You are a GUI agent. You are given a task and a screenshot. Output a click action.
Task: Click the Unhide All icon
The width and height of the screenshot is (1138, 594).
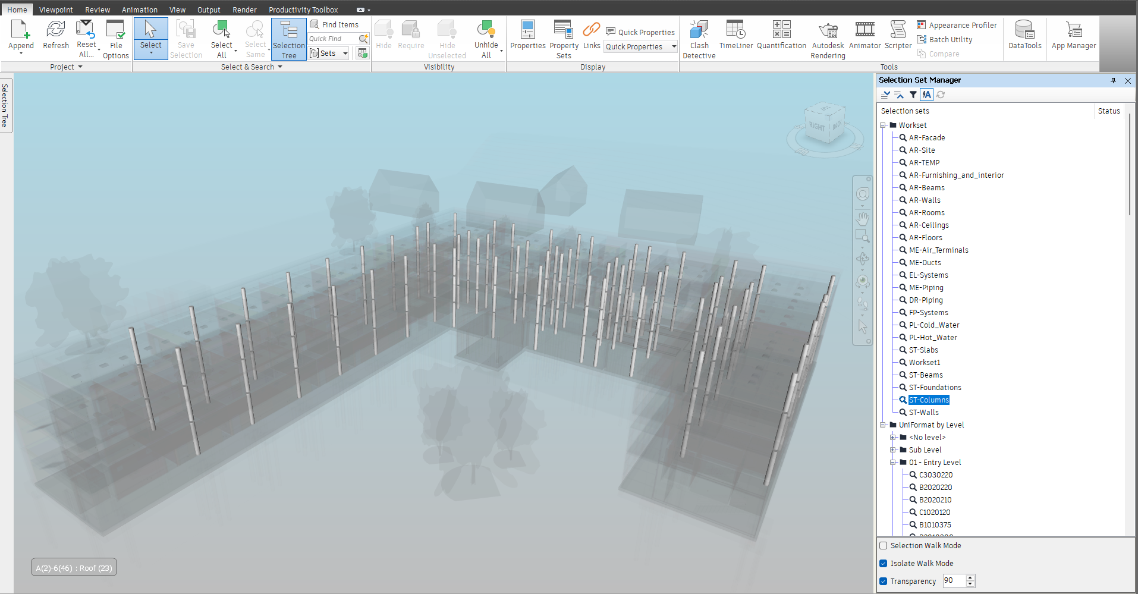point(486,29)
